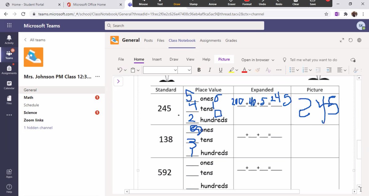Open the Zoom links channel
369x196 pixels.
[34, 120]
